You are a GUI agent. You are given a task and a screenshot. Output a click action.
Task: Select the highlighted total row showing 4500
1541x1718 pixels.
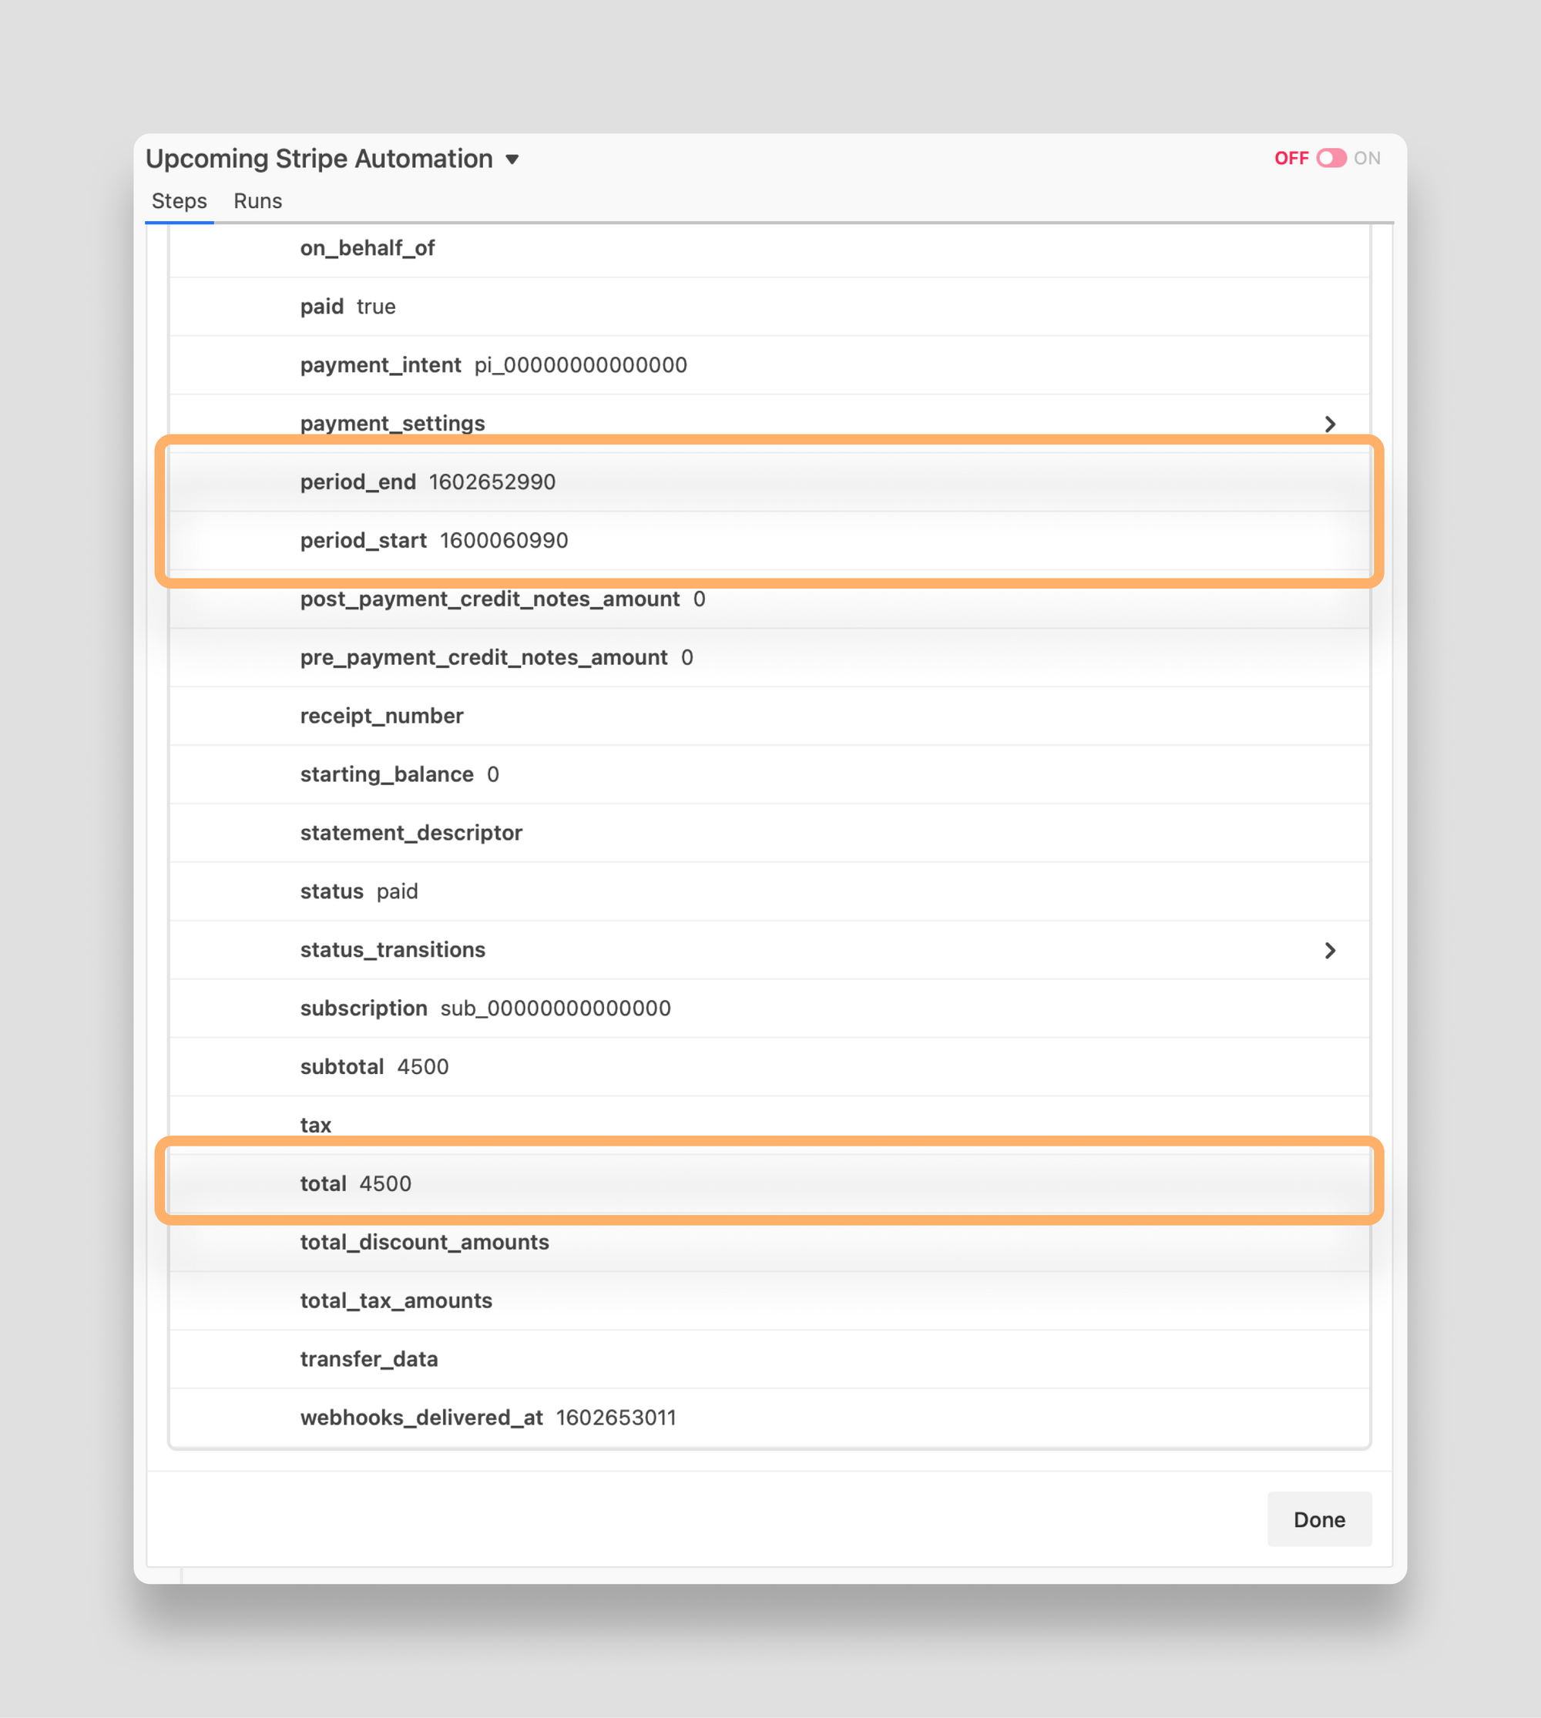click(762, 1183)
